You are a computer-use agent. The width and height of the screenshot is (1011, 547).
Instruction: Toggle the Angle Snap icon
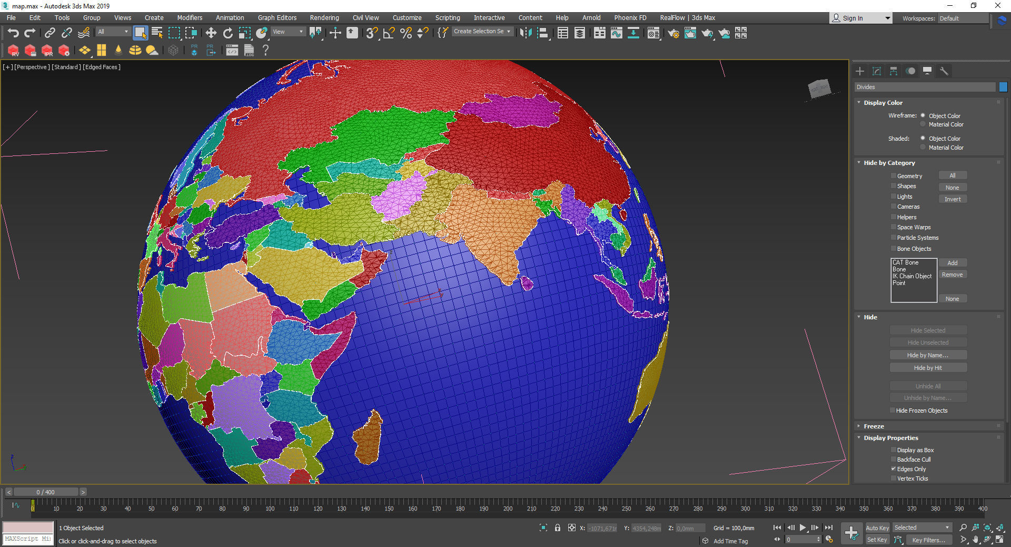pos(389,33)
